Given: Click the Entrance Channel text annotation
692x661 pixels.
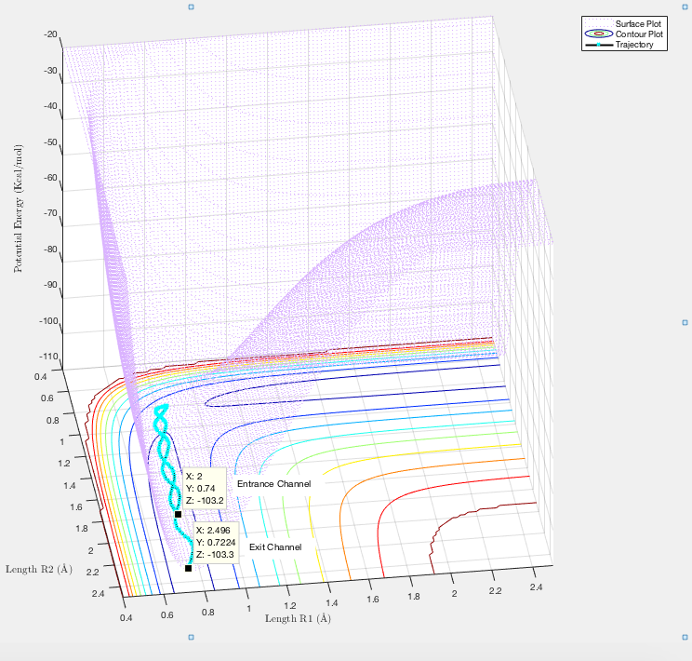Looking at the screenshot, I should [x=273, y=484].
